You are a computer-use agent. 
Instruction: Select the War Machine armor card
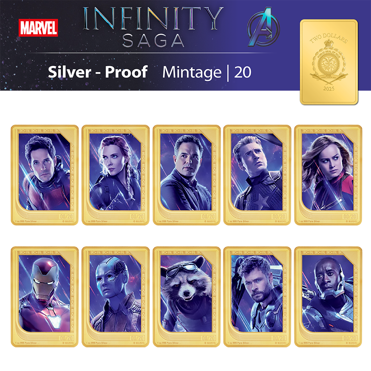click(x=328, y=297)
